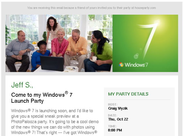Click the PhotoPalooza party paragraph
Viewport: 183px width, 136px height.
point(55,122)
